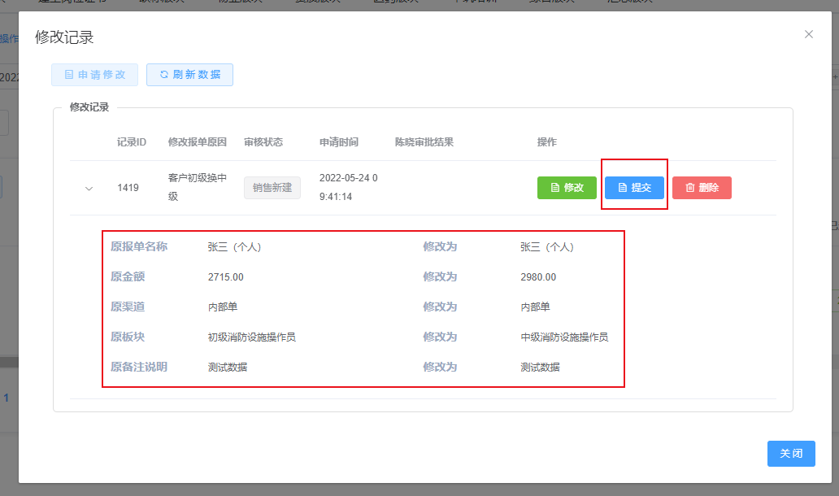Image resolution: width=839 pixels, height=496 pixels.
Task: Click the modified value 中级消防设施操作员
Action: click(564, 337)
